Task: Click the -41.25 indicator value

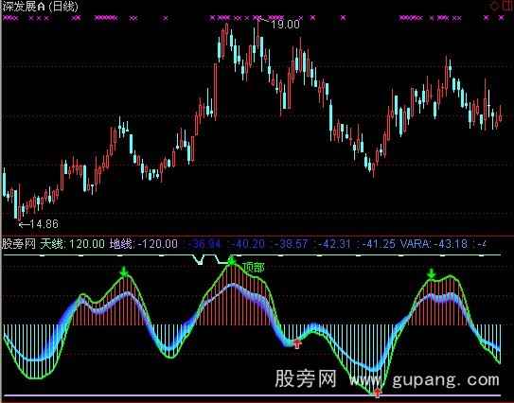Action: tap(378, 244)
